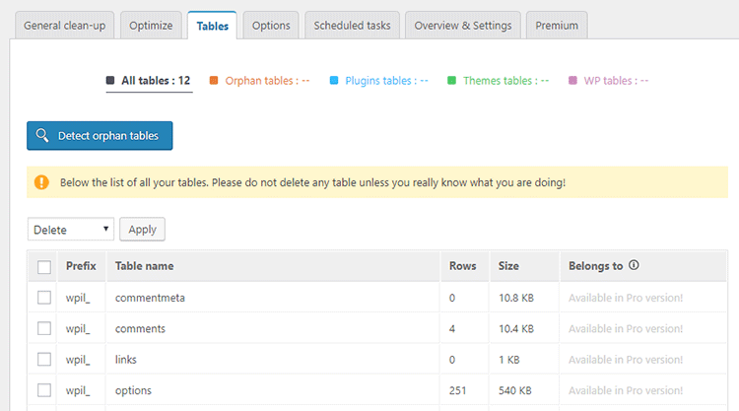The height and width of the screenshot is (411, 739).
Task: Click the blue Plugins tables square icon
Action: [x=334, y=80]
